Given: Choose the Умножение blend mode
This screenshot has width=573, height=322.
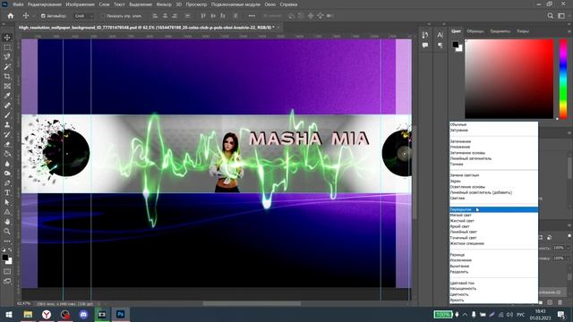Looking at the screenshot, I should click(x=493, y=147).
